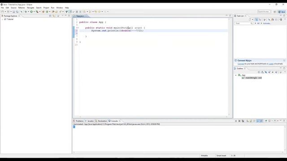Click the System.out.println code line
Image resolution: width=287 pixels, height=161 pixels.
click(x=117, y=31)
